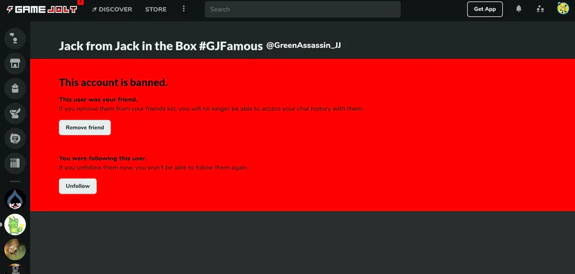Open the shop storefront icon in sidebar
The width and height of the screenshot is (575, 274).
point(15,63)
